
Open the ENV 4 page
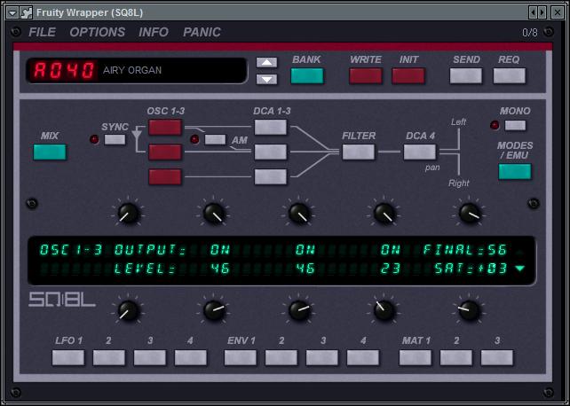363,358
